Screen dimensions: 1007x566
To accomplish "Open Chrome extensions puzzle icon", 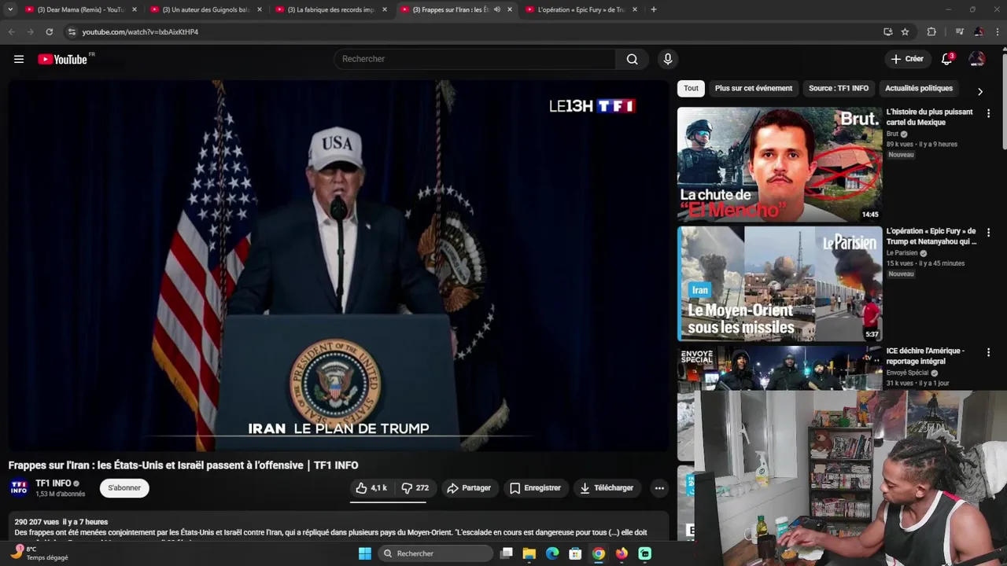I will pyautogui.click(x=931, y=31).
